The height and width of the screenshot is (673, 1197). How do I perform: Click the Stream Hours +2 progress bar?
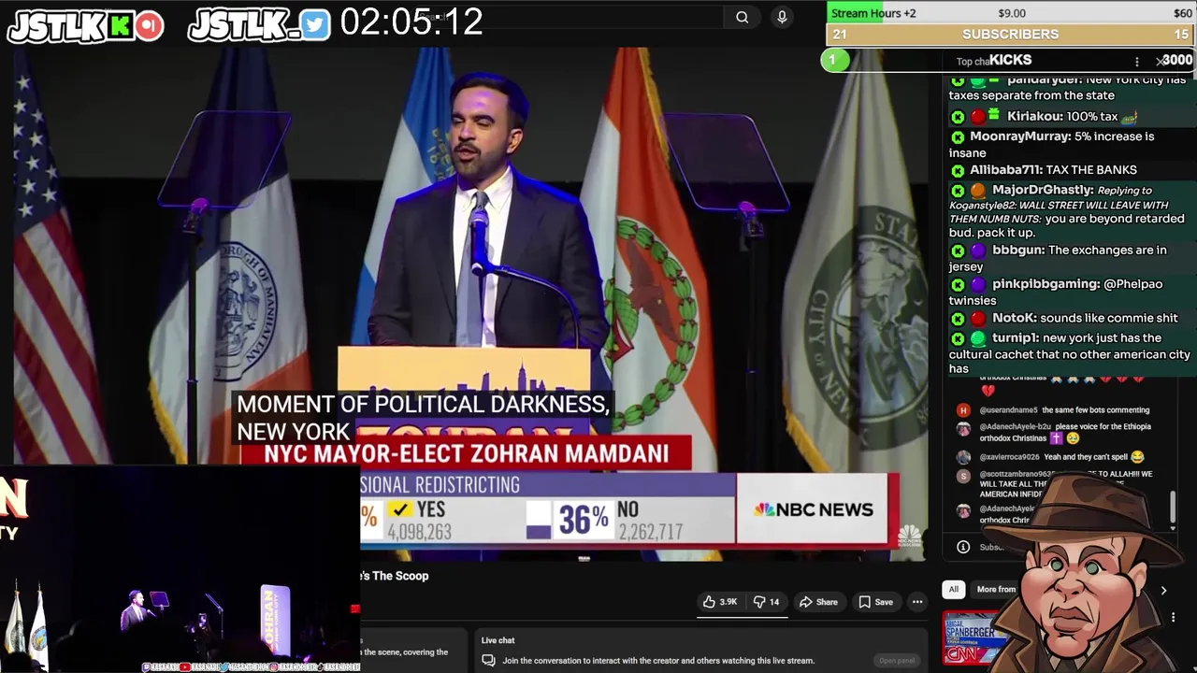1011,13
